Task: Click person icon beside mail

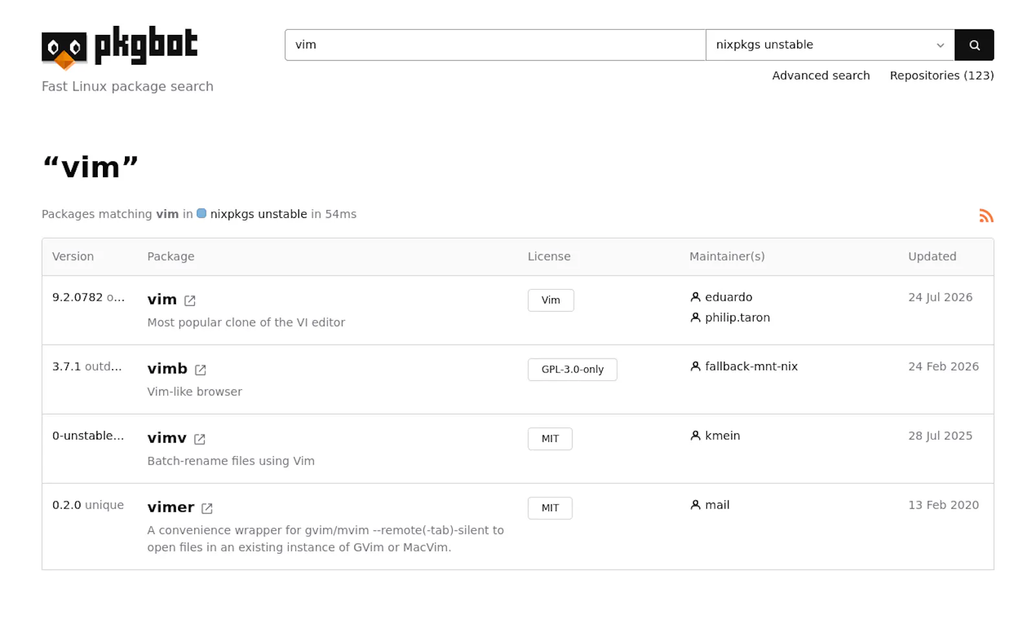Action: [x=695, y=505]
